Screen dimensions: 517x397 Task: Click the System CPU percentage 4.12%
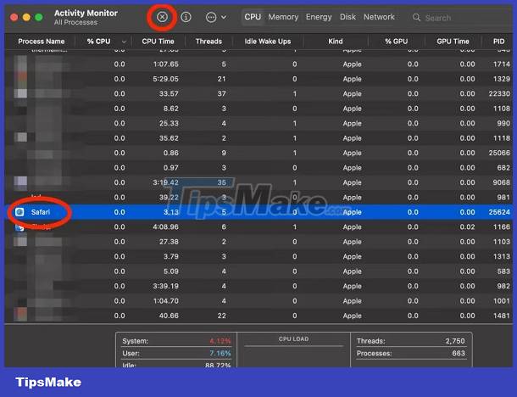click(220, 341)
